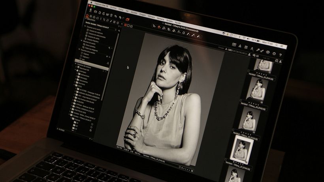324x182 pixels.
Task: Select the Crop cursor tool
Action: [169, 30]
